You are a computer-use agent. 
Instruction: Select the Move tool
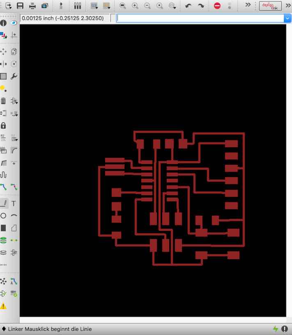[x=3, y=52]
